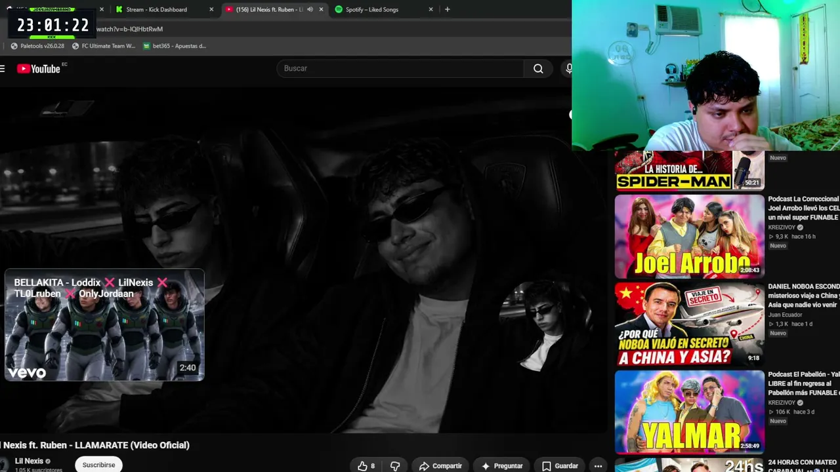
Task: Switch to the Stream - Kick Dashboard tab
Action: (156, 9)
